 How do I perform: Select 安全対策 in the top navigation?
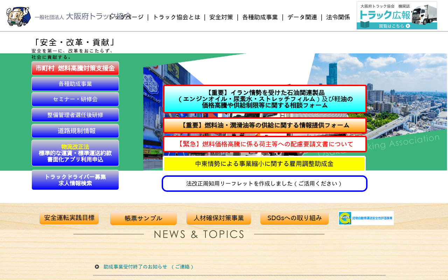(x=221, y=17)
